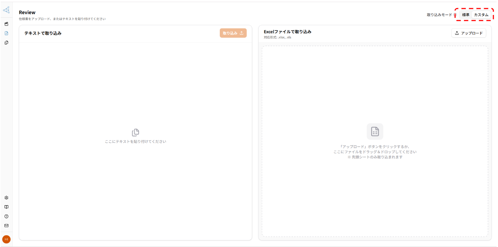This screenshot has width=498, height=247.
Task: Open the contact mail envelope icon
Action: [x=6, y=225]
